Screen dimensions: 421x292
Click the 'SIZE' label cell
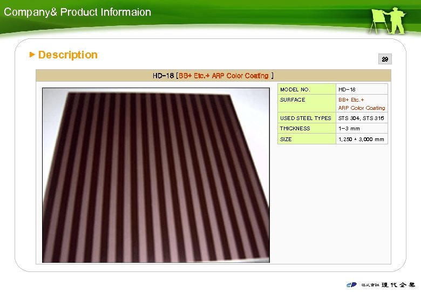click(307, 139)
